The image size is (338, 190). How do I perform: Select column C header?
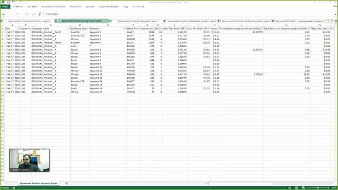pyautogui.click(x=51, y=25)
